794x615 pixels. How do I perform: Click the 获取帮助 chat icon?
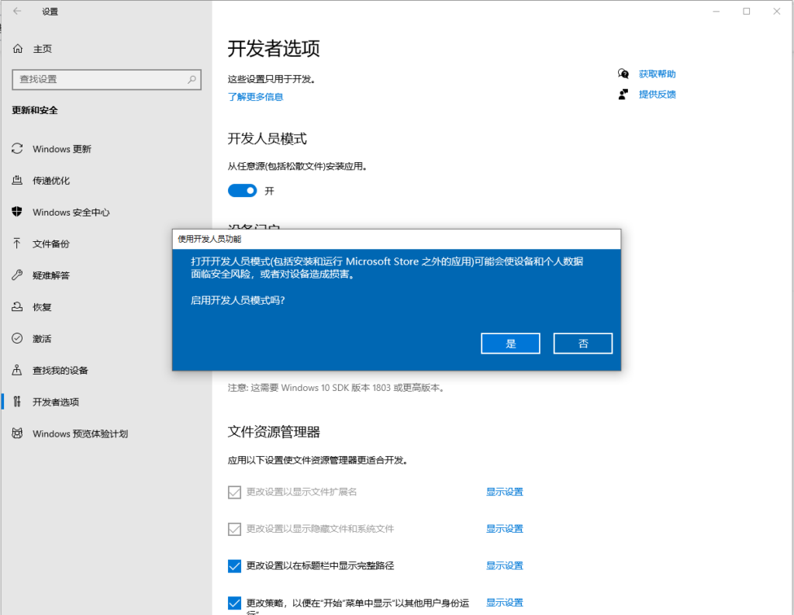click(x=623, y=74)
